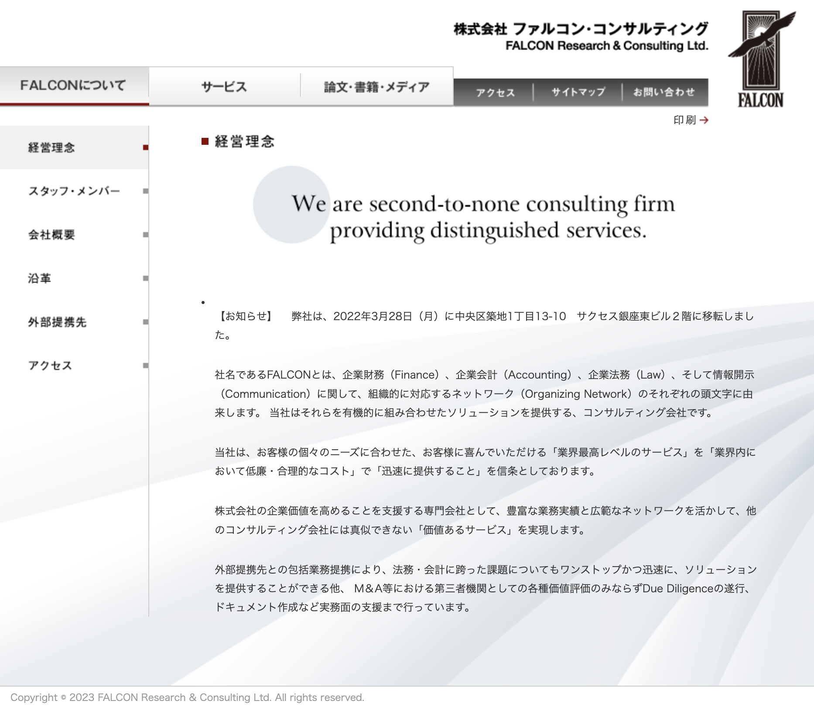Open the 論文・書籍・メディア tab

[x=377, y=86]
